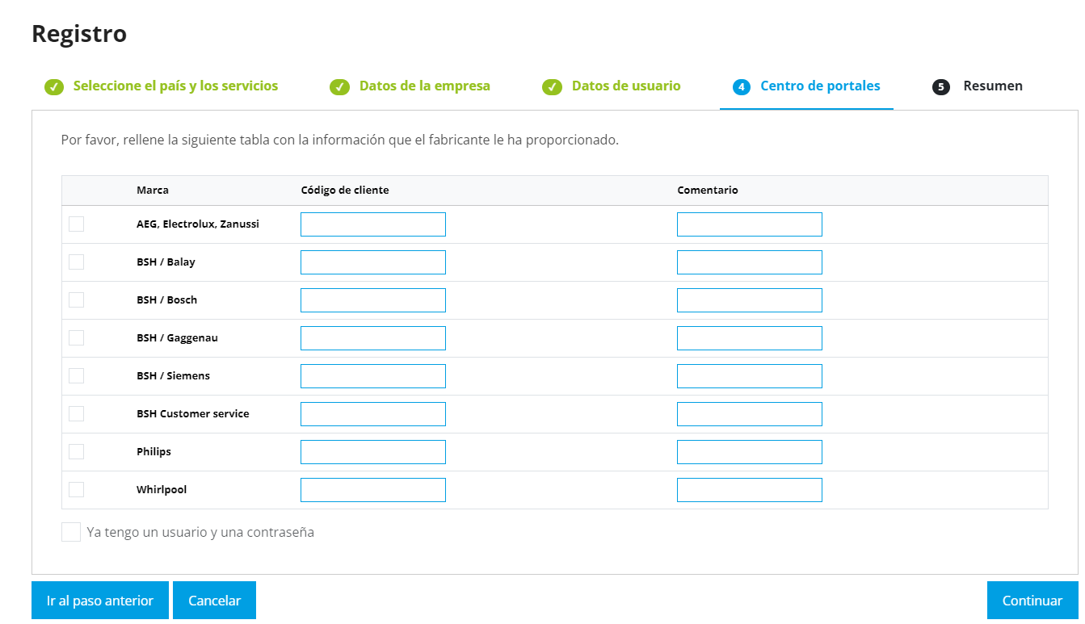Click the 'Registro' page heading
This screenshot has width=1085, height=624.
click(79, 34)
